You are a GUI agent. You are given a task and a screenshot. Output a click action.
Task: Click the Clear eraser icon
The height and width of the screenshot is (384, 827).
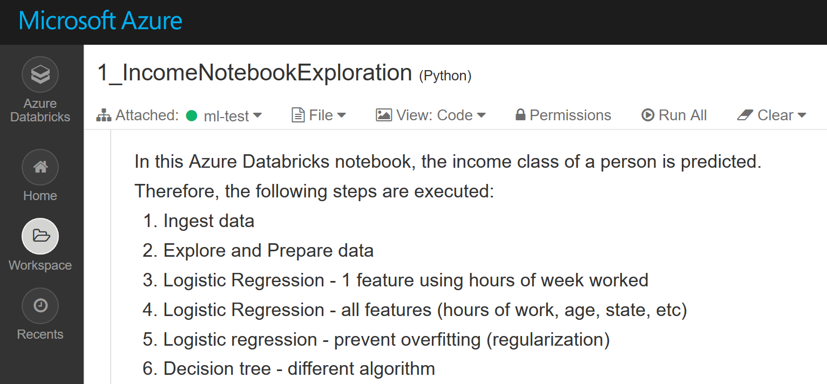pos(745,115)
